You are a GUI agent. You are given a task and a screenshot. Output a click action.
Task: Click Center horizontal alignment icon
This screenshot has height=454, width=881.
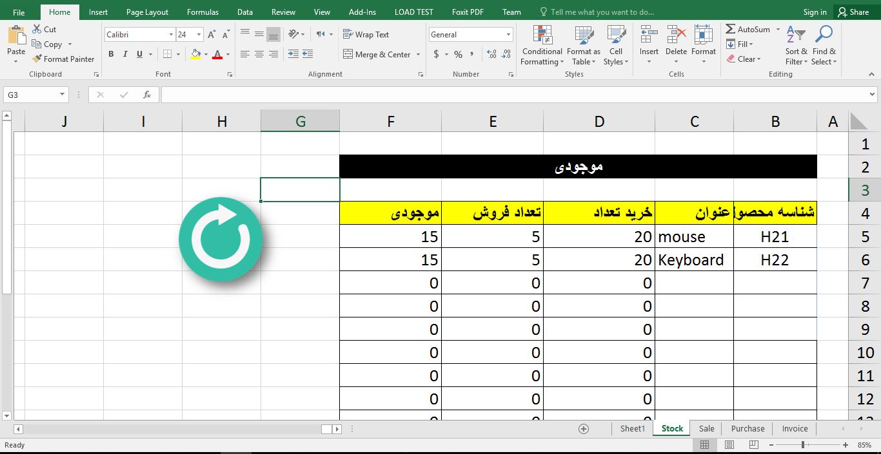pos(259,55)
